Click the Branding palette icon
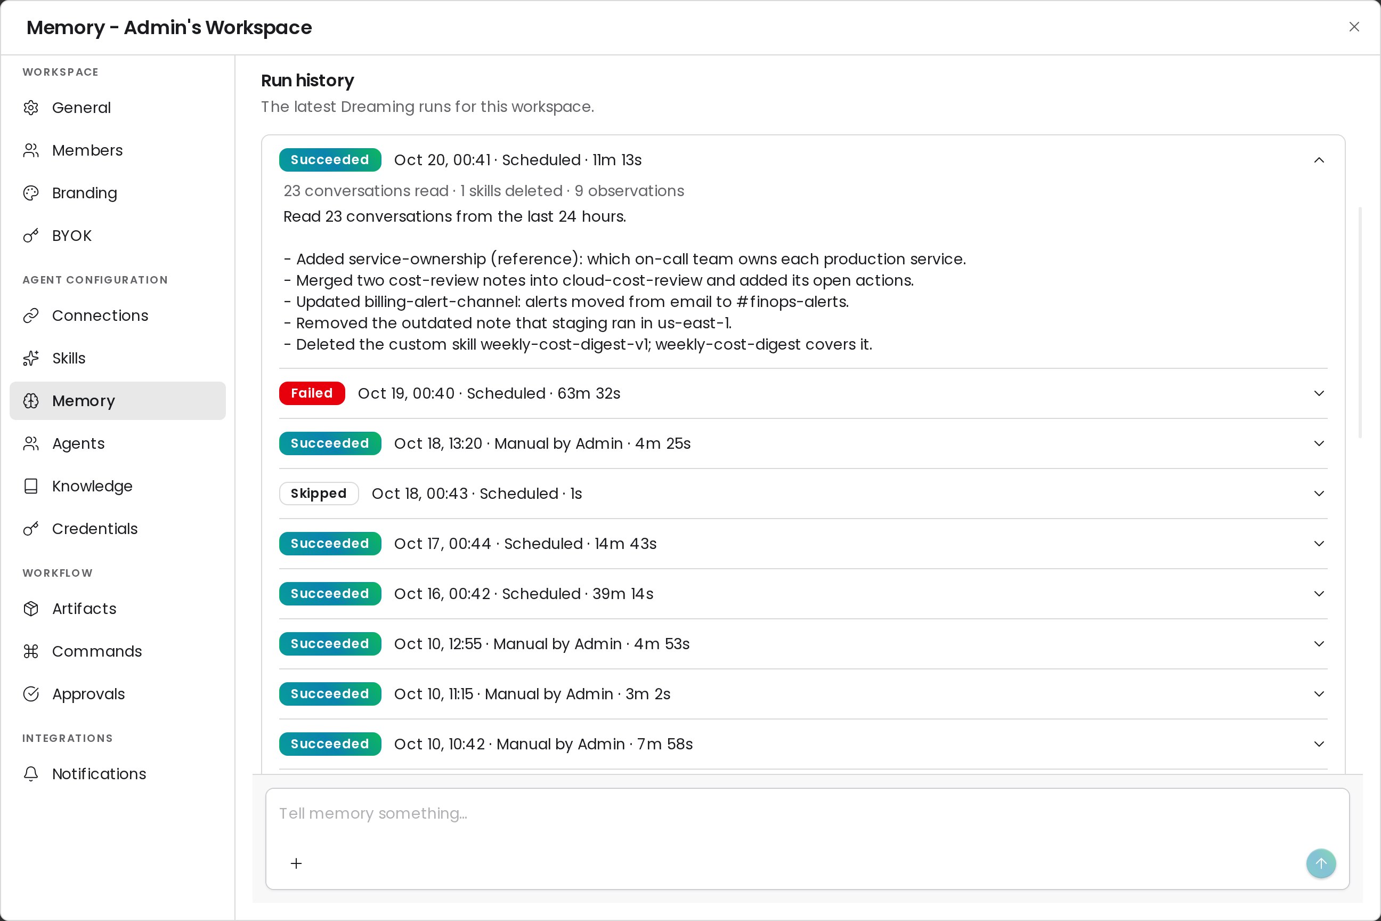Viewport: 1381px width, 921px height. (31, 193)
